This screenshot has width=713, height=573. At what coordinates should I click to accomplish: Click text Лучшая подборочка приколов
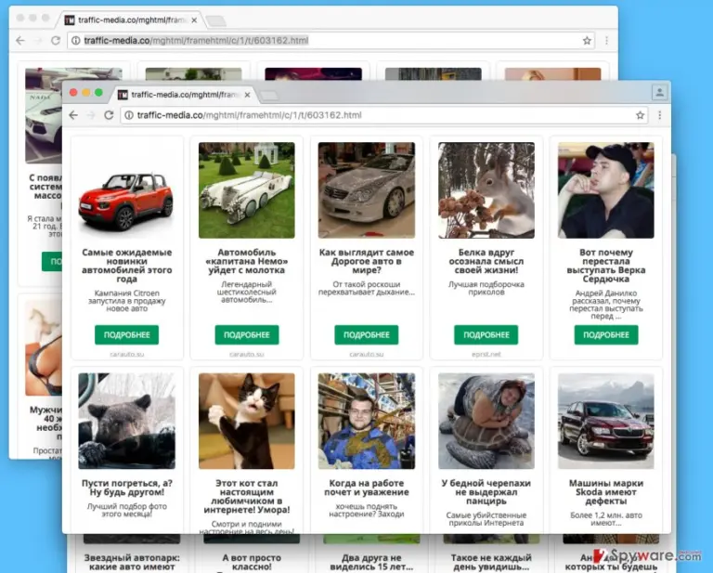[486, 288]
